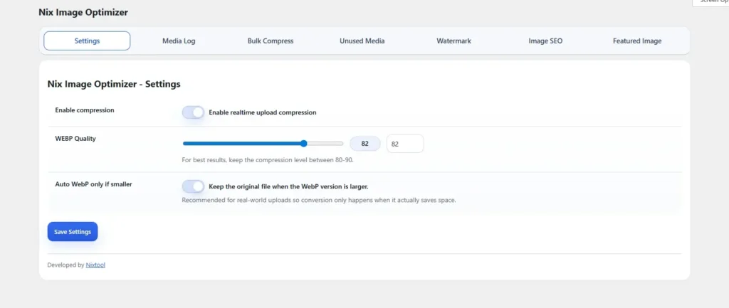Switch to the Media Log tab

pyautogui.click(x=179, y=41)
